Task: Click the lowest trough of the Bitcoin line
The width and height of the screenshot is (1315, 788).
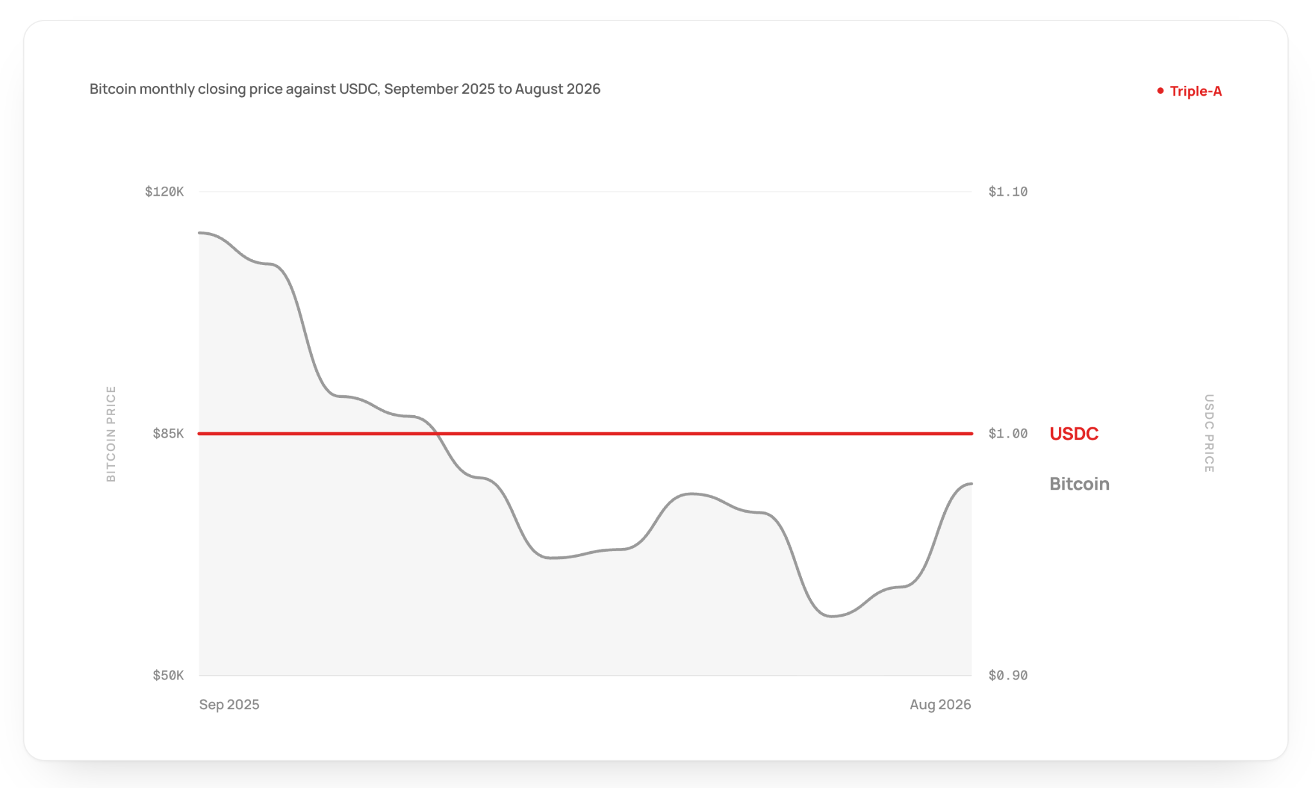Action: [832, 616]
